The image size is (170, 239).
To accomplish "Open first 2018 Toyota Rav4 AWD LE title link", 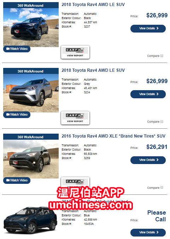I will click(x=93, y=5).
